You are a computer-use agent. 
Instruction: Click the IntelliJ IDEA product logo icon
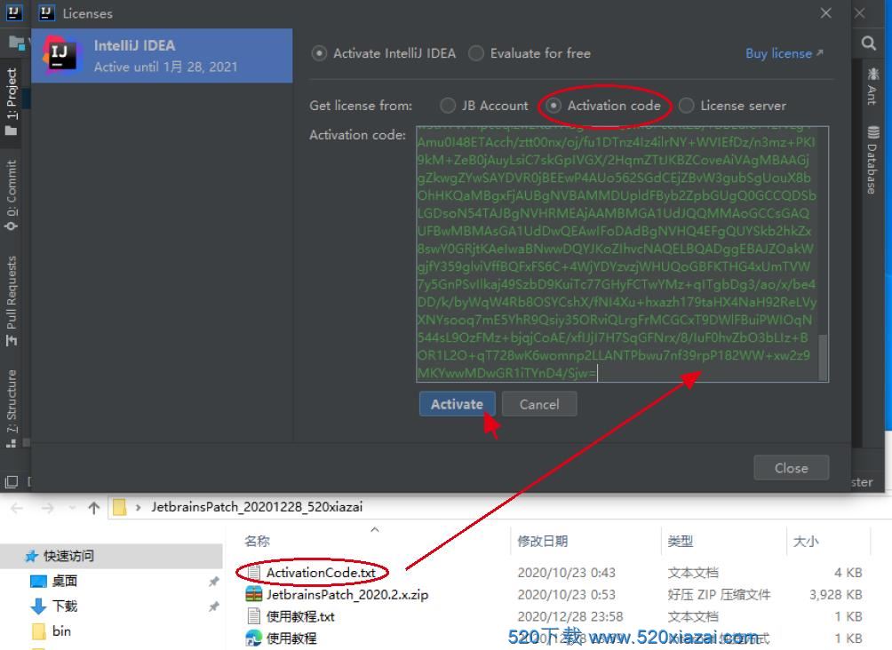(x=60, y=54)
